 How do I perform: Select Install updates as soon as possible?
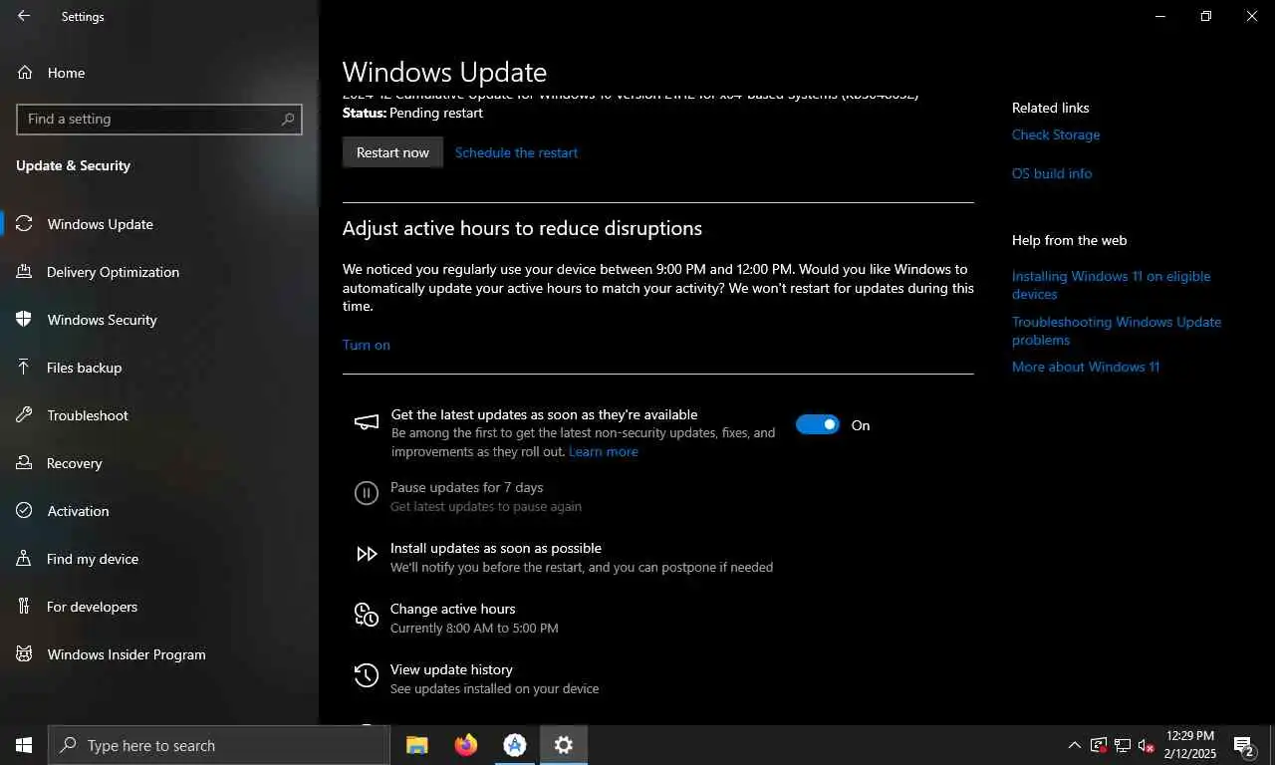582,557
